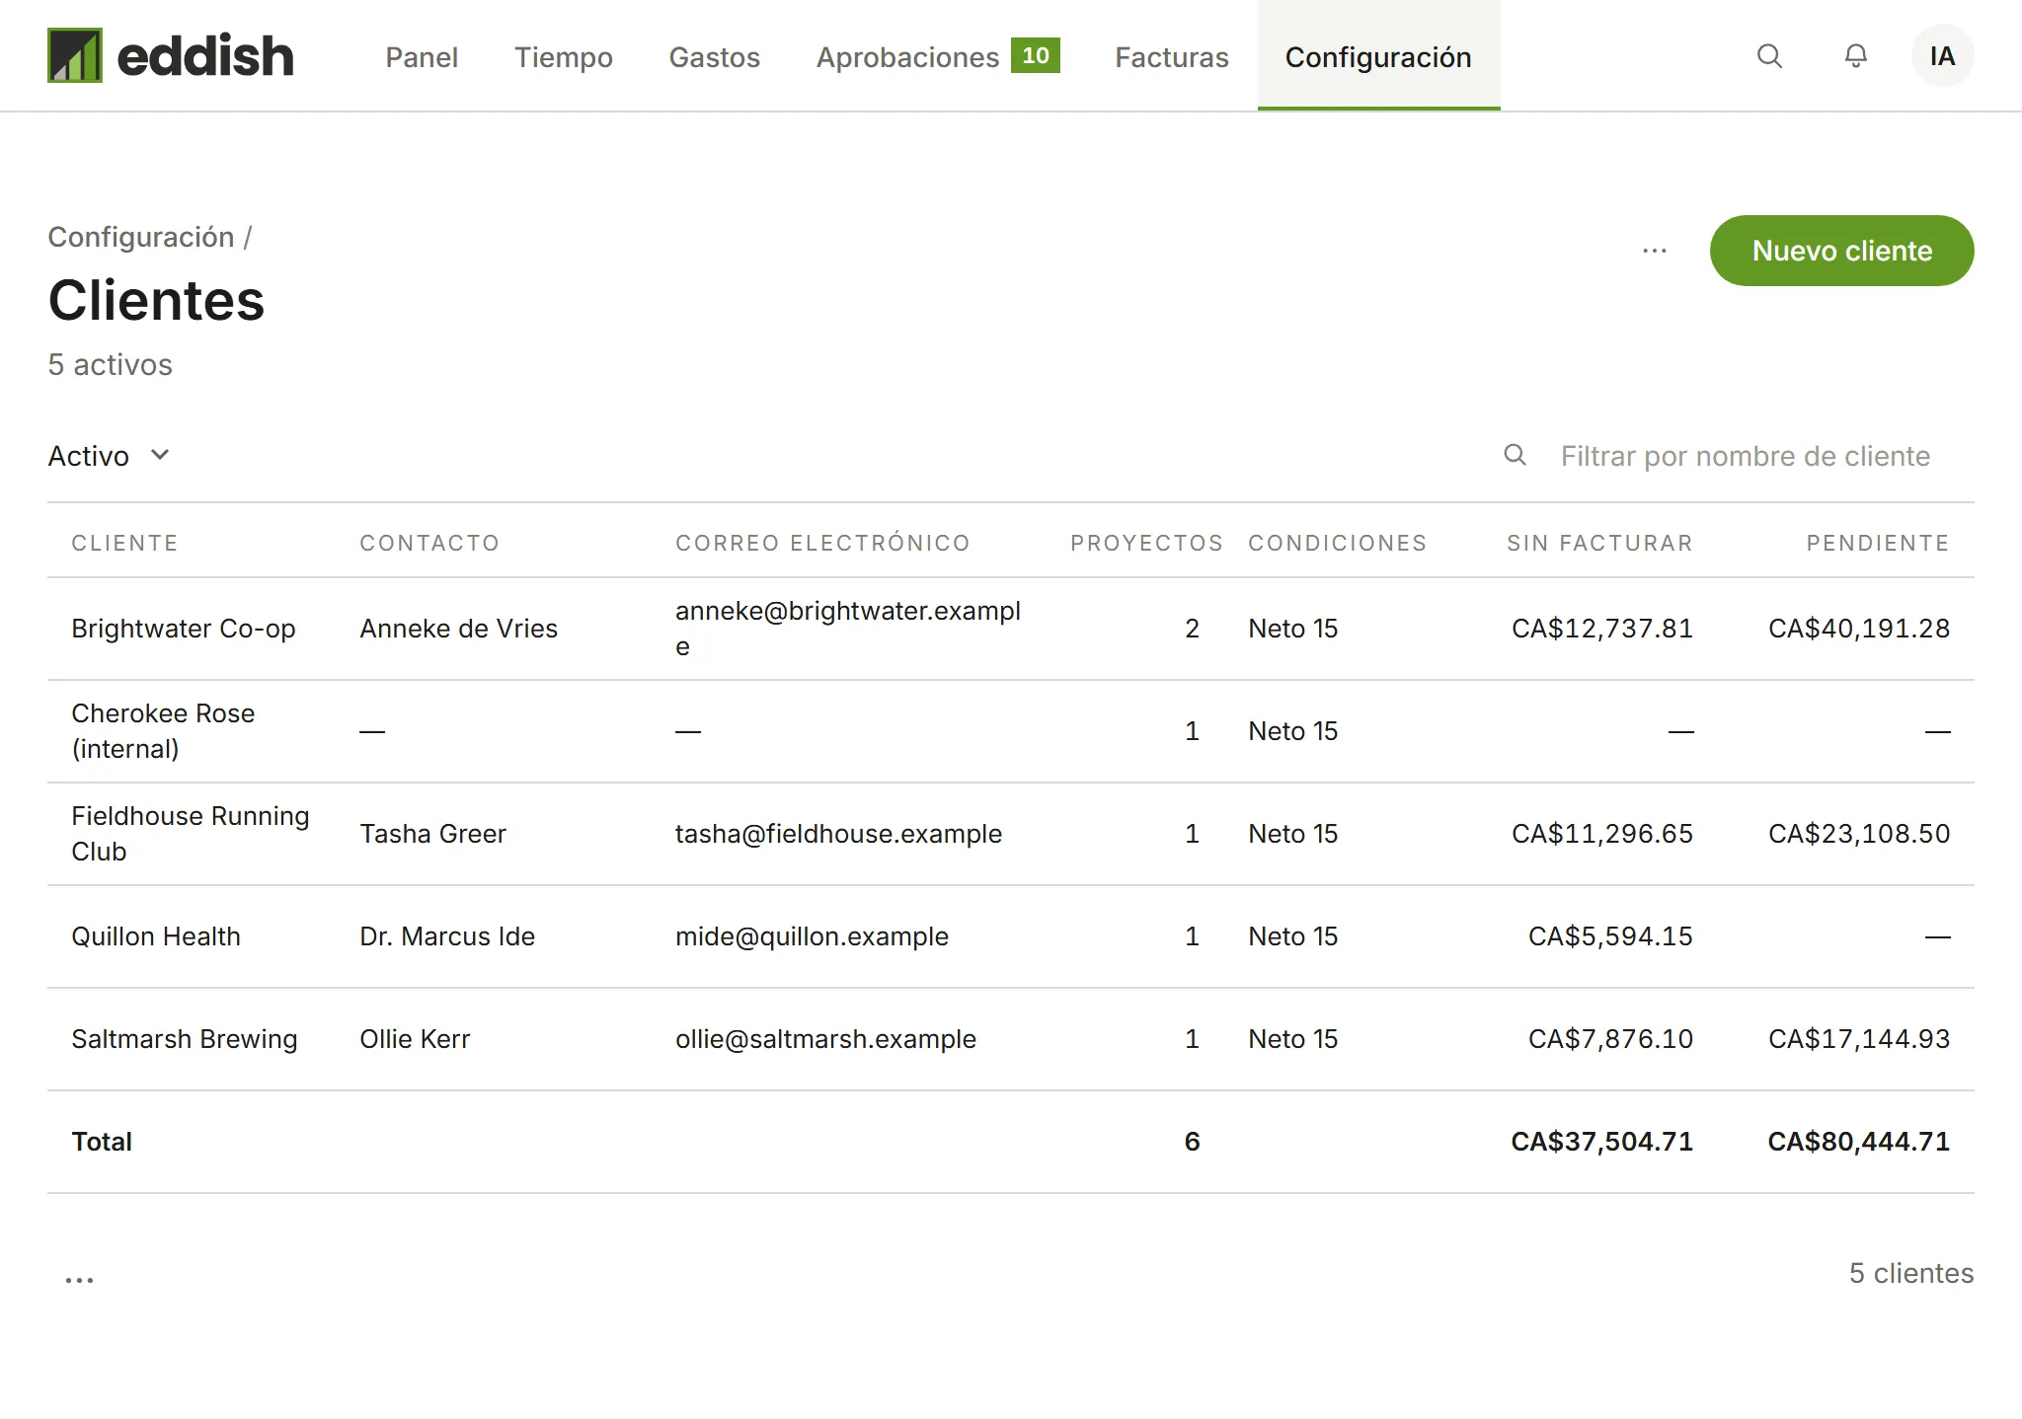
Task: Click Saltmarsh unbilled amount CA$7,876.10
Action: click(x=1610, y=1039)
